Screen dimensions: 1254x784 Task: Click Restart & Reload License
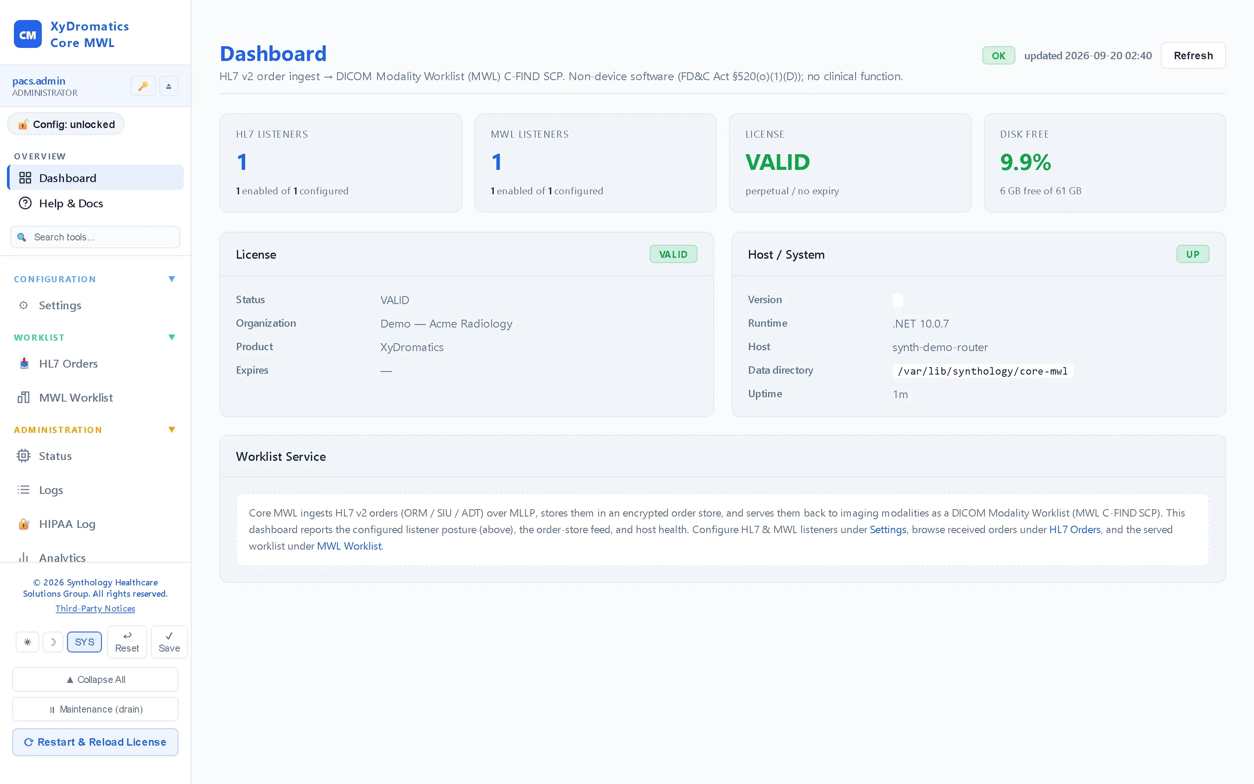tap(95, 742)
